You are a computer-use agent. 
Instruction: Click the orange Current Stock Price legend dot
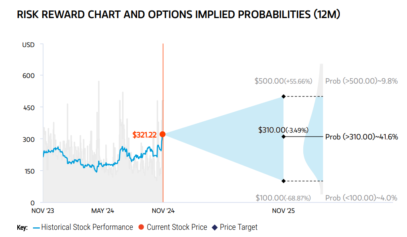coord(141,227)
